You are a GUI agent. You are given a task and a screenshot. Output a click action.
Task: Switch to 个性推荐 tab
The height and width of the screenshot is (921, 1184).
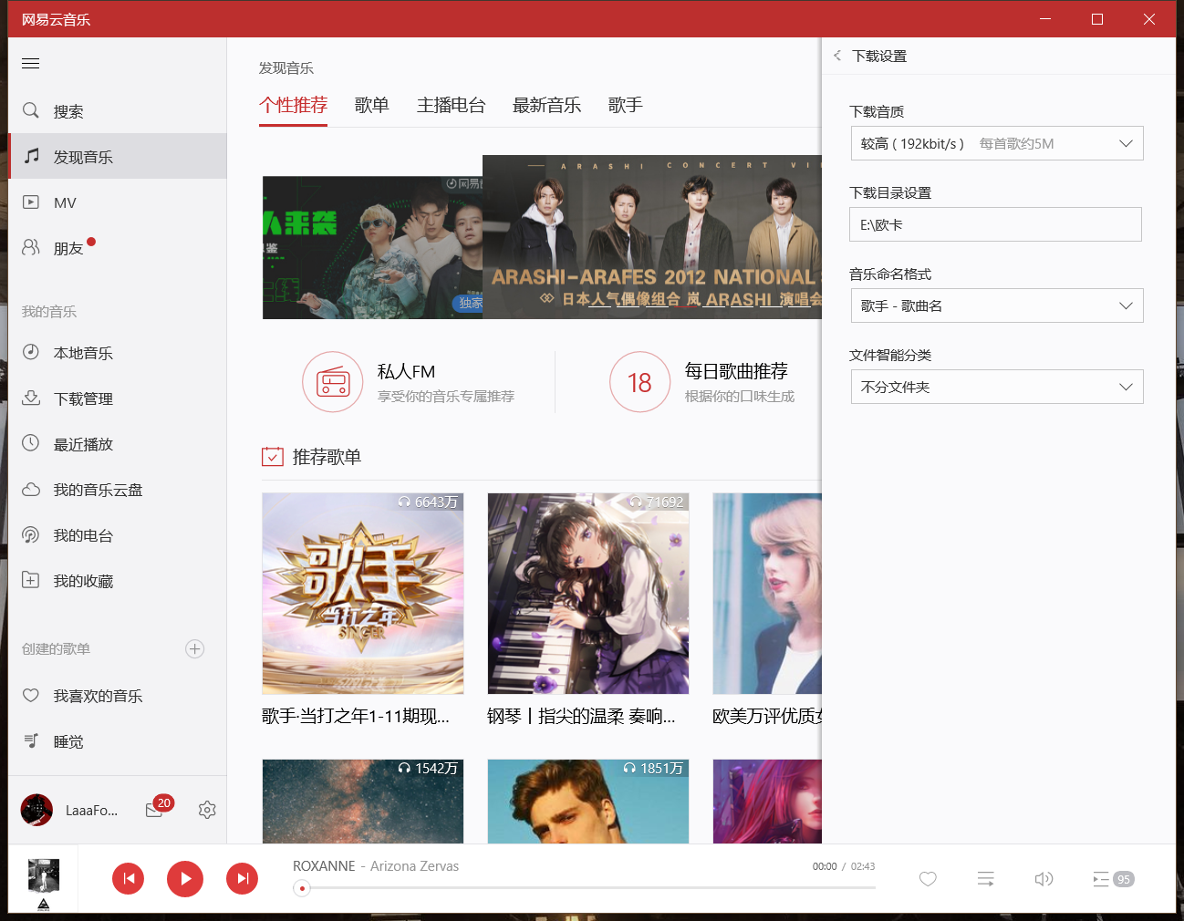pyautogui.click(x=293, y=106)
